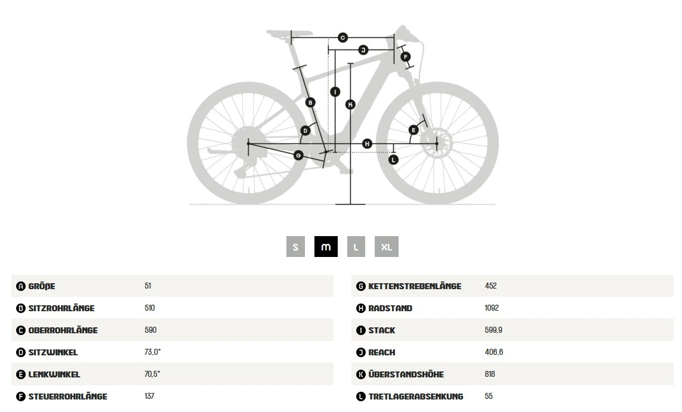The width and height of the screenshot is (682, 412).
Task: Click the J reach marker in diagram
Action: (x=363, y=50)
